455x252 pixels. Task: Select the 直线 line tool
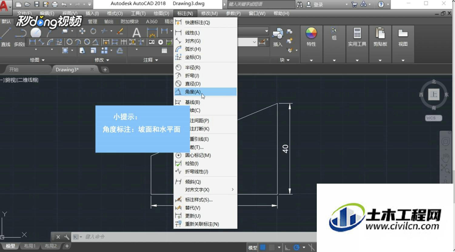click(6, 37)
